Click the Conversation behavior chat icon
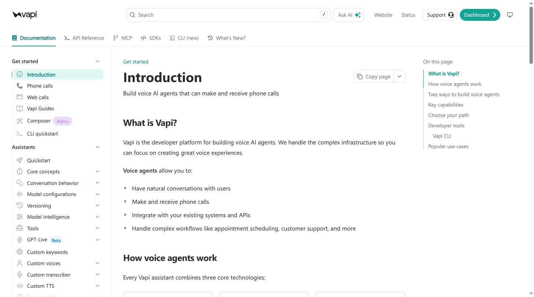The height and width of the screenshot is (297, 534). pos(20,183)
